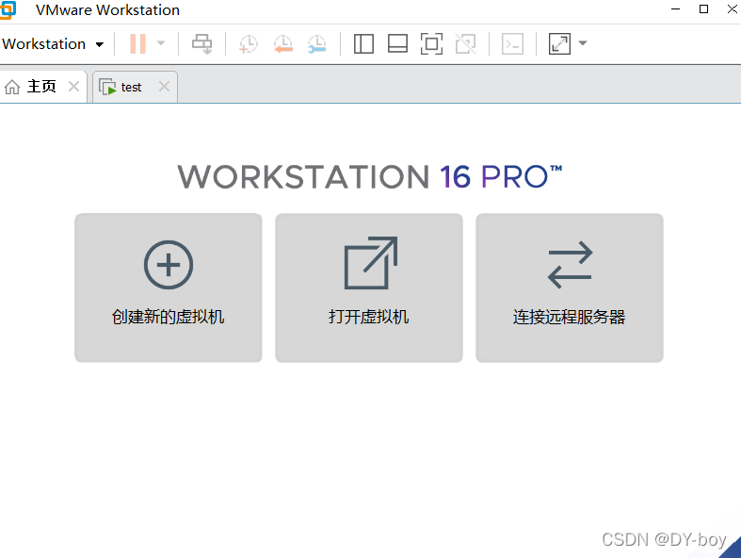Enter full screen mode icon

(431, 44)
